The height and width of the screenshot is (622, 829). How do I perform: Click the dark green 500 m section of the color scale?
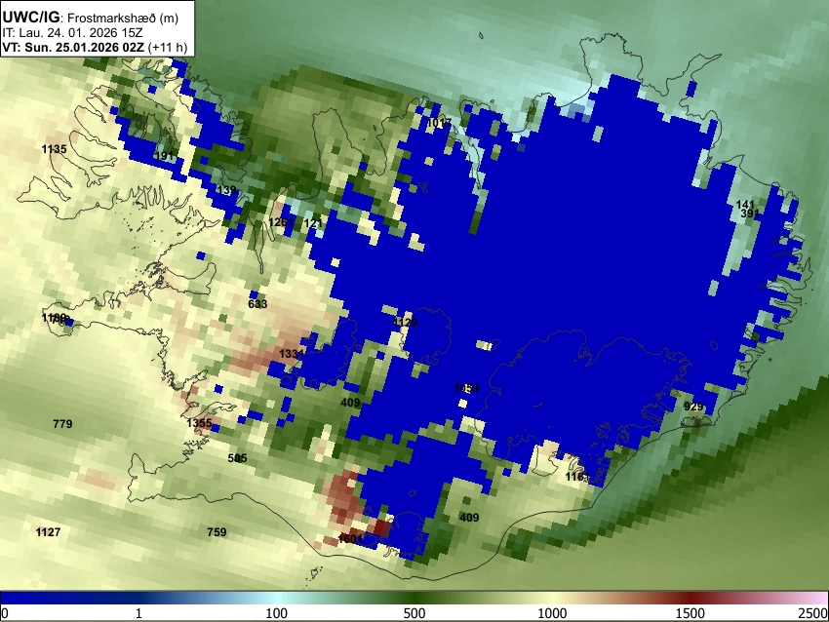pos(414,598)
